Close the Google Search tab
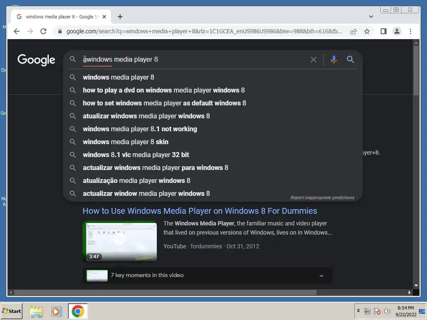This screenshot has height=320, width=427. (x=104, y=17)
